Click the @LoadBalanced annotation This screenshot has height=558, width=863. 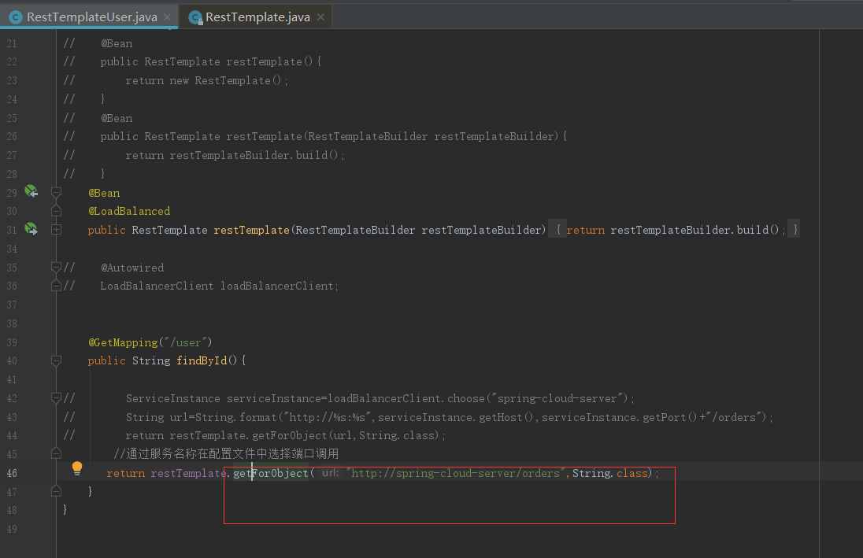(129, 211)
